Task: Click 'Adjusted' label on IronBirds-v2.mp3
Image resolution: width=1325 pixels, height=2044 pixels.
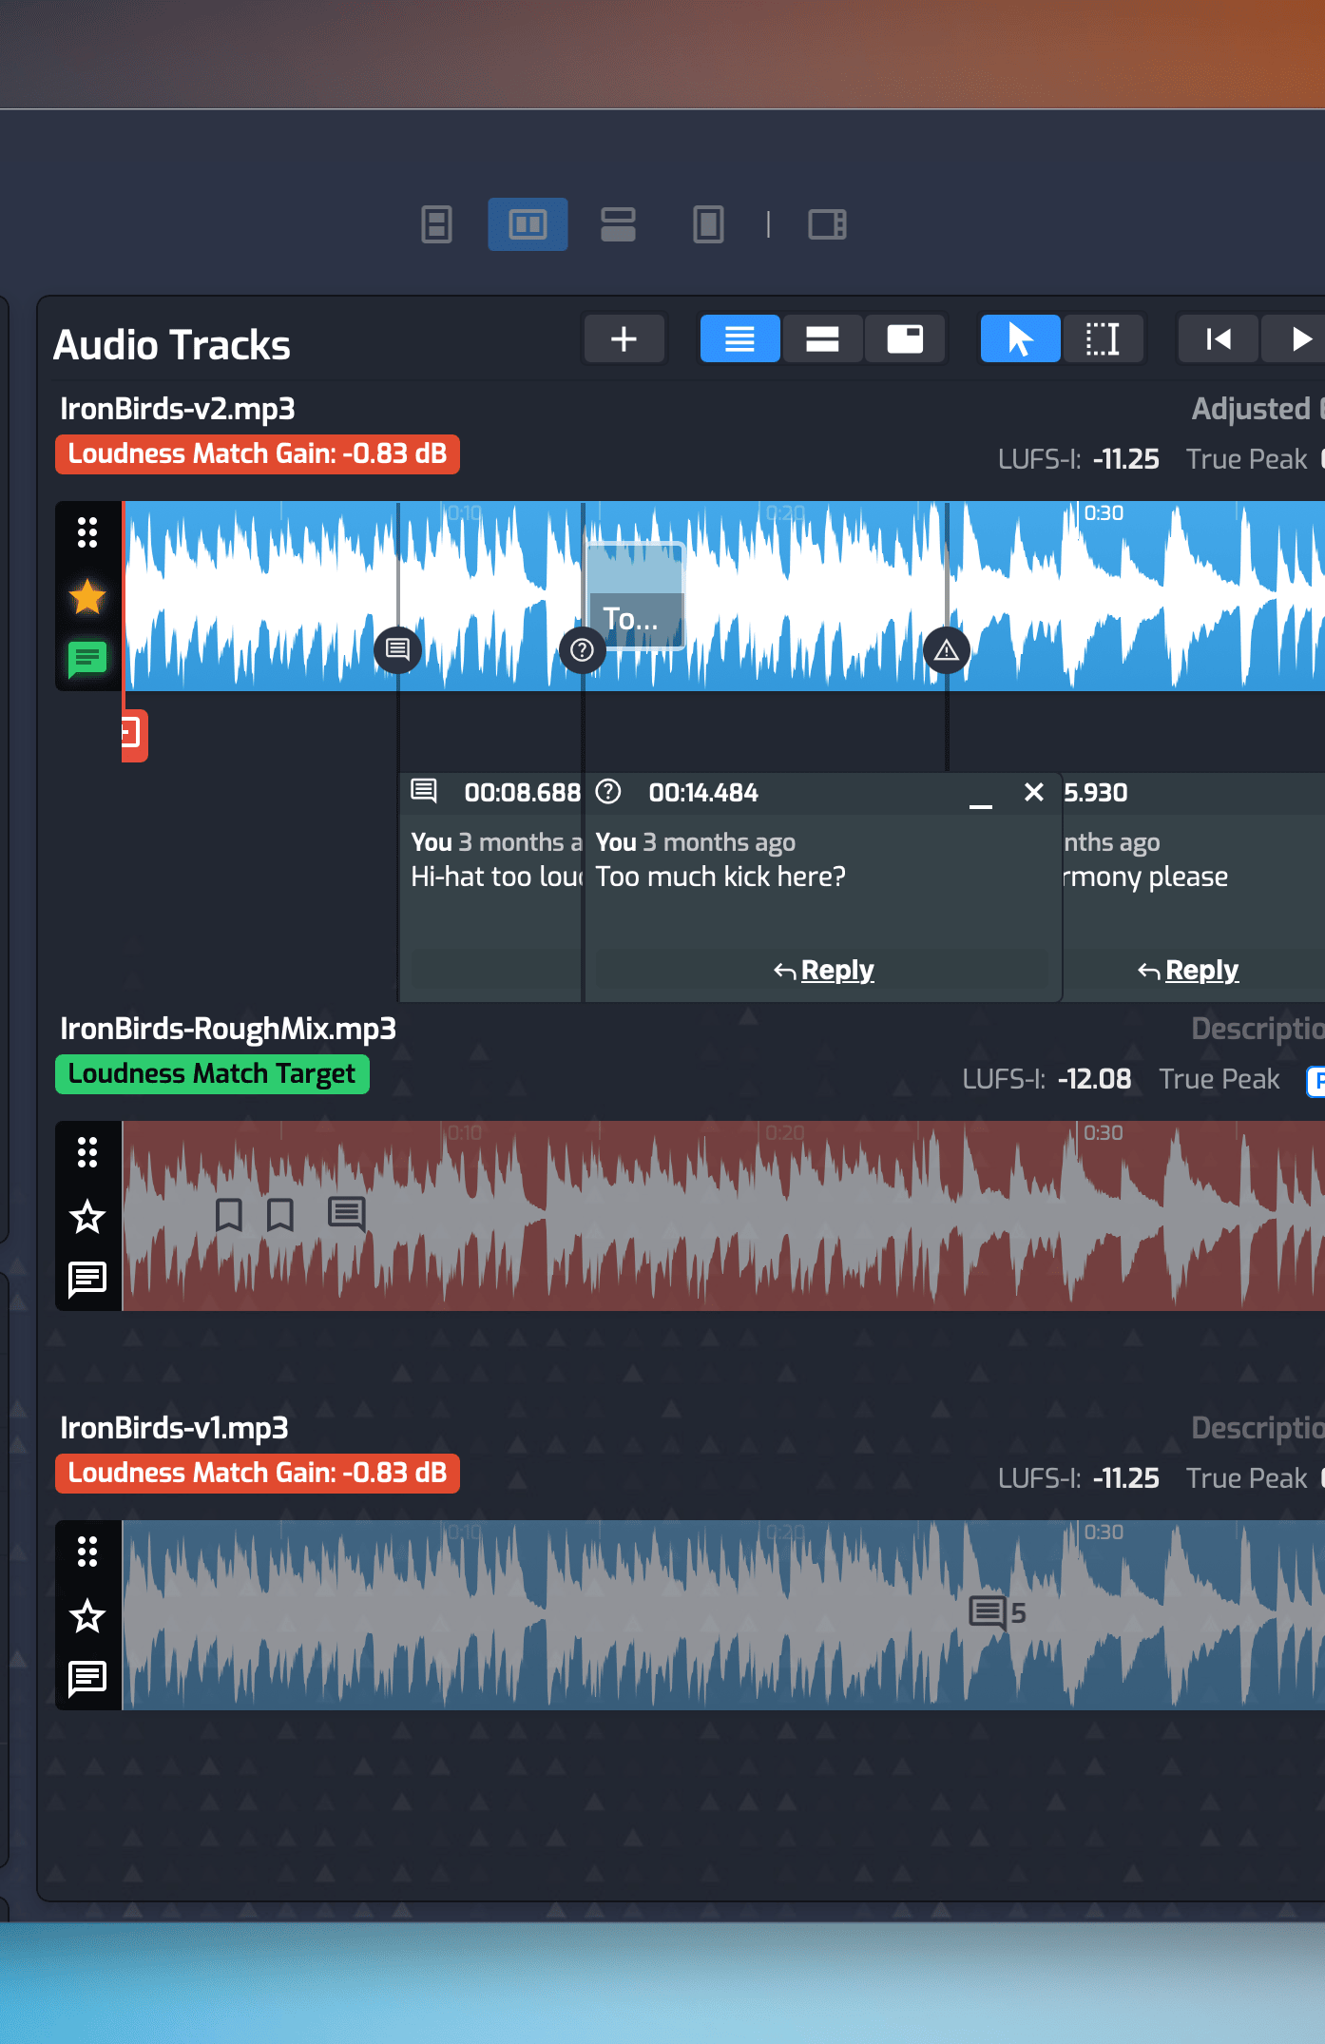Action: (x=1251, y=409)
